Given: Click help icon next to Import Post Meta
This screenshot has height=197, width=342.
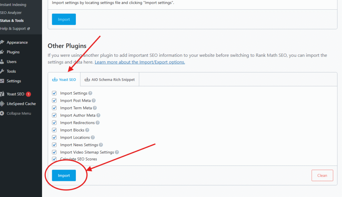Looking at the screenshot, I should tap(94, 101).
